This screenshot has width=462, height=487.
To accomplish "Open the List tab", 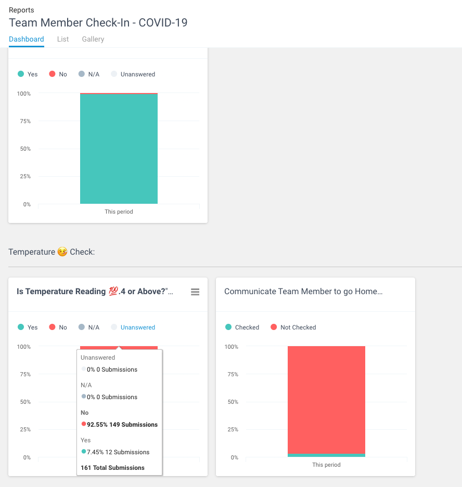I will coord(63,39).
